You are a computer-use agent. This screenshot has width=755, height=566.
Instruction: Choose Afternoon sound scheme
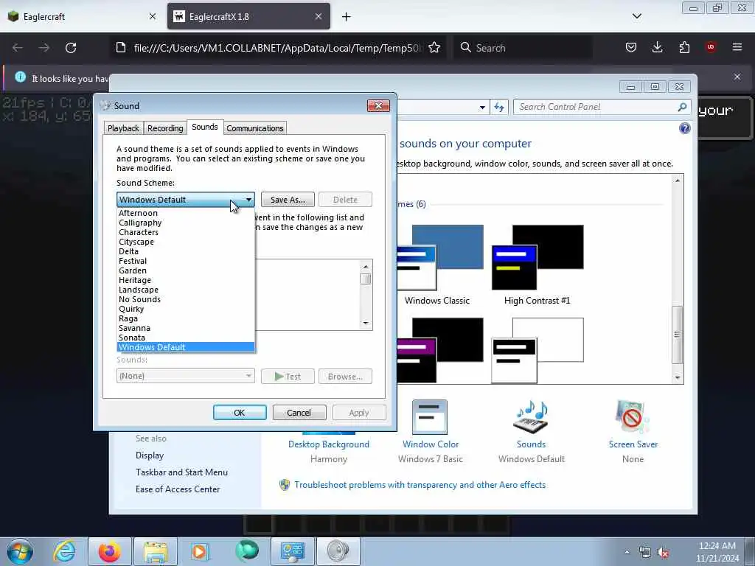click(x=186, y=213)
